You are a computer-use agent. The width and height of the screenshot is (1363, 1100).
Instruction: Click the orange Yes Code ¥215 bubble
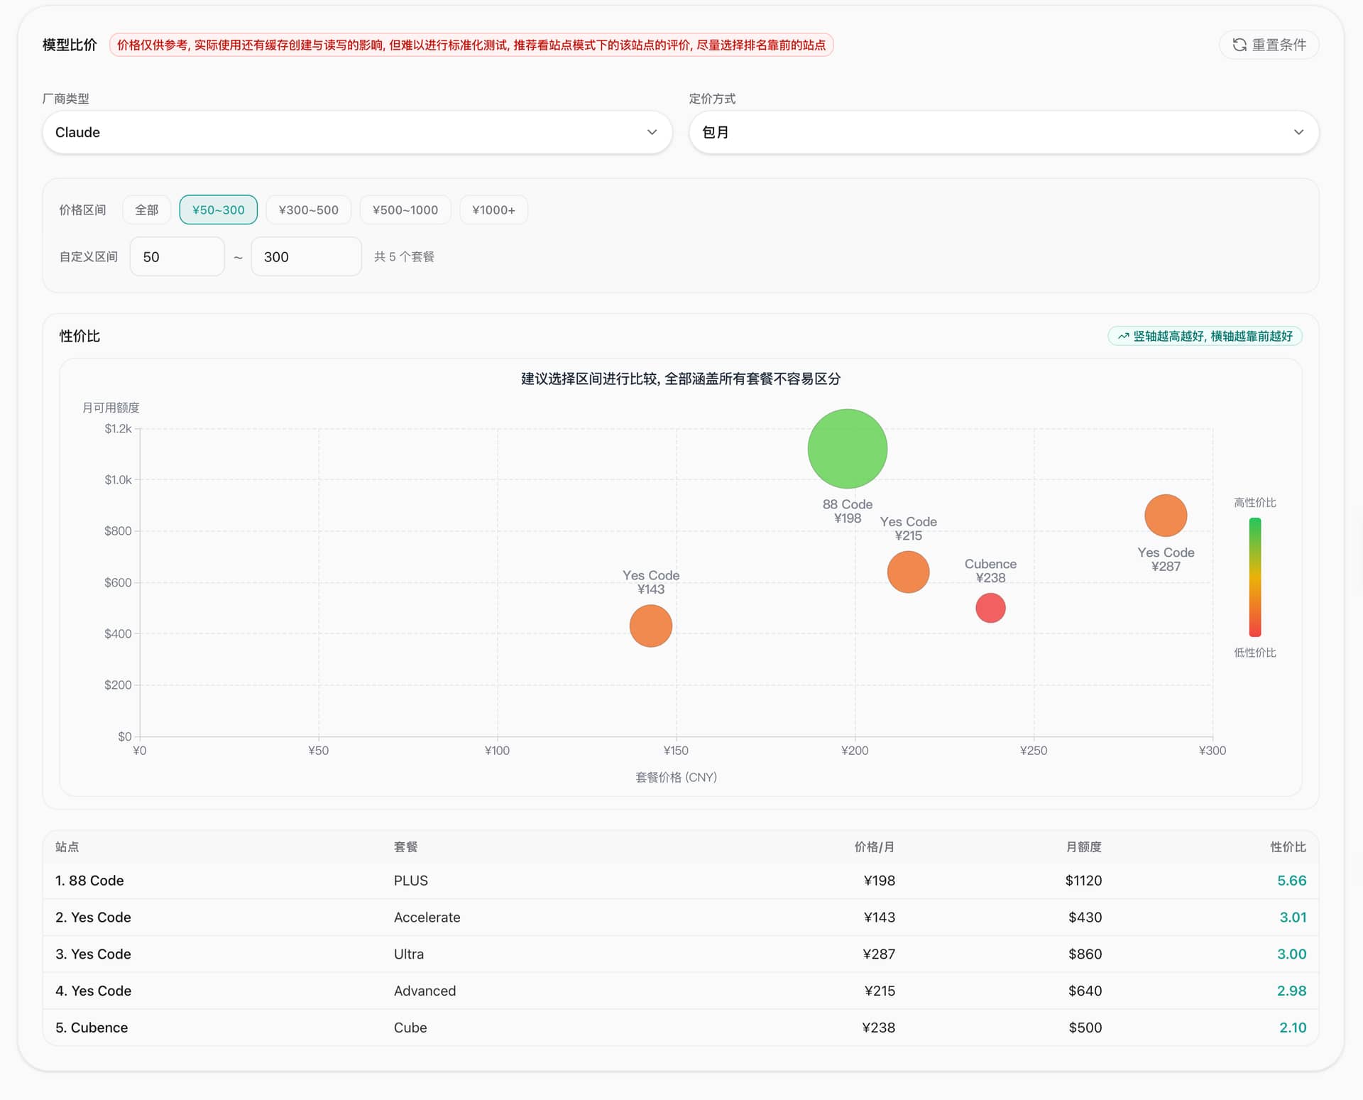click(908, 572)
